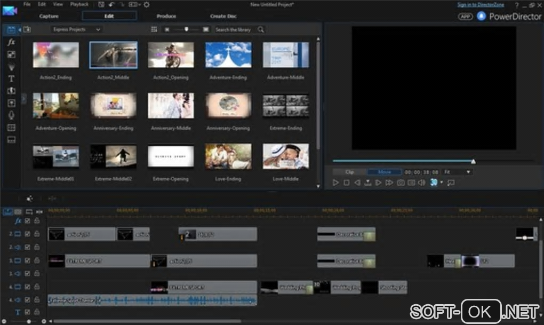The image size is (544, 325).
Task: Switch to the Capture tab
Action: click(x=49, y=16)
